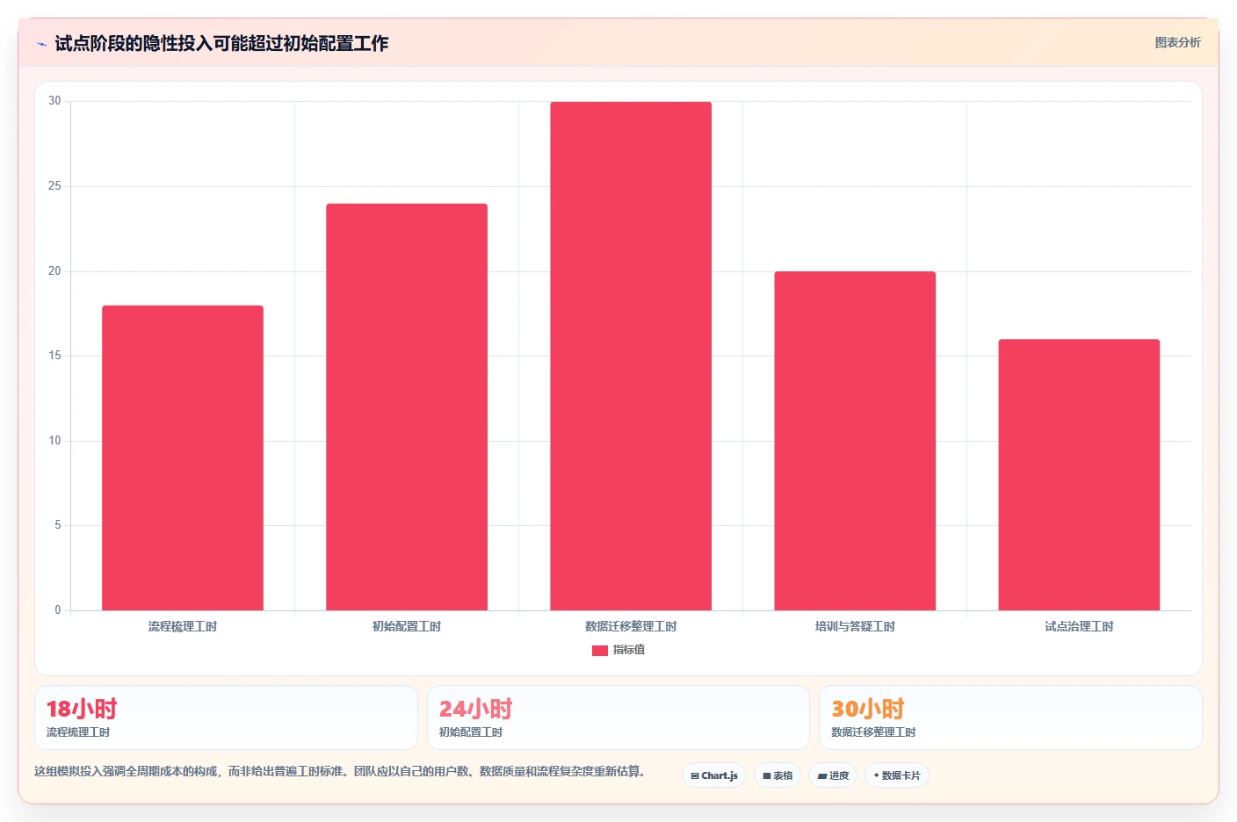
Task: Open the 24小时 stat card
Action: click(618, 717)
